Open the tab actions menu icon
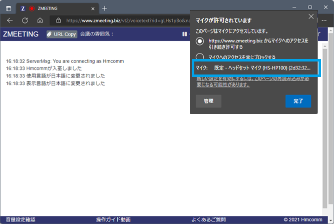 tap(9, 8)
